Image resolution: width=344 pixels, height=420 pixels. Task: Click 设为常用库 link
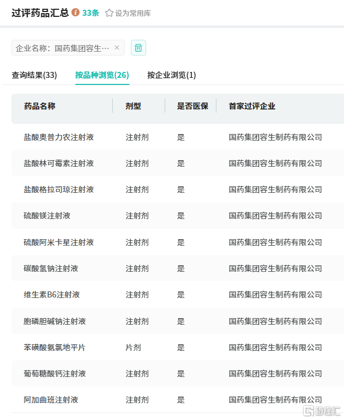132,13
